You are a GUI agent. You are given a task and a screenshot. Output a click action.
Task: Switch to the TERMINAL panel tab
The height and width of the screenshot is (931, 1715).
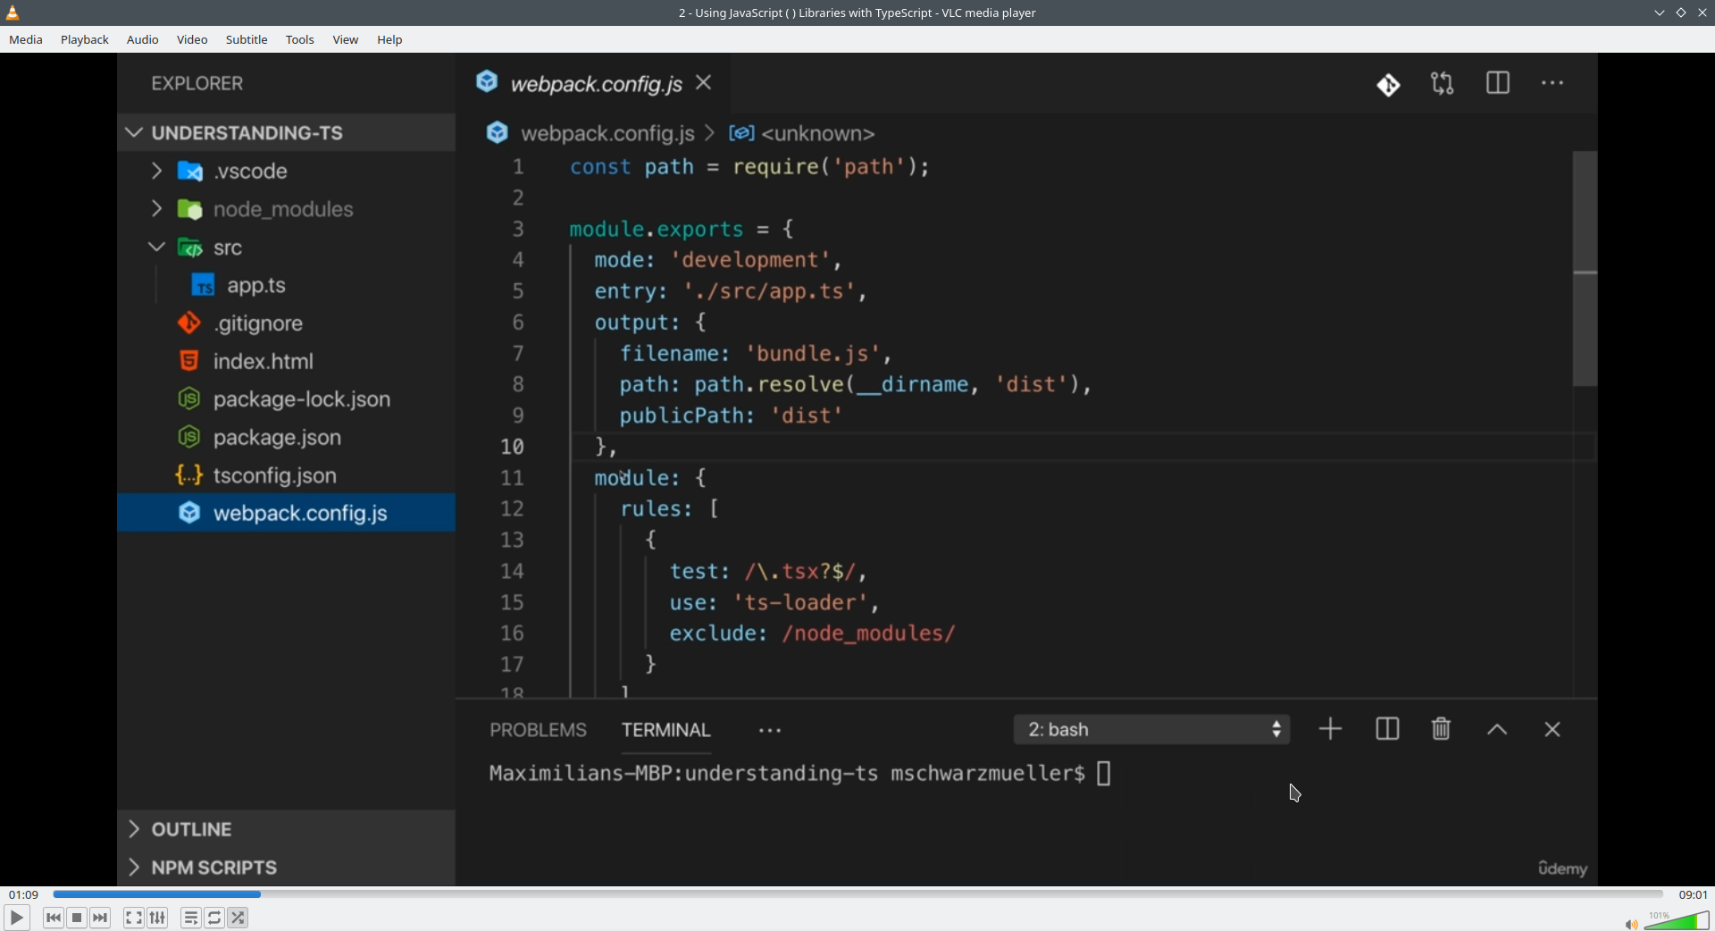[666, 730]
